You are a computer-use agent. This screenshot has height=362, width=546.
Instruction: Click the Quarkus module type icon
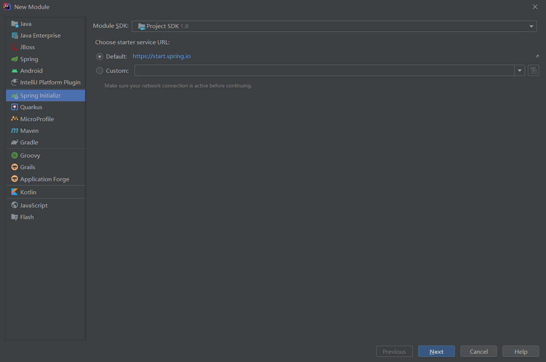pyautogui.click(x=15, y=107)
